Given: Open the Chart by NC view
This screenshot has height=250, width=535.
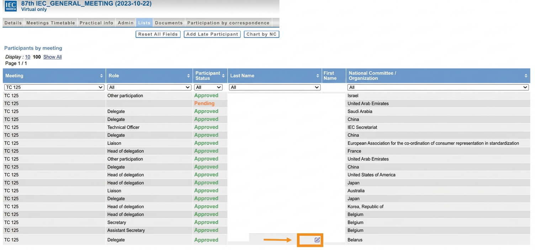Looking at the screenshot, I should click(261, 34).
